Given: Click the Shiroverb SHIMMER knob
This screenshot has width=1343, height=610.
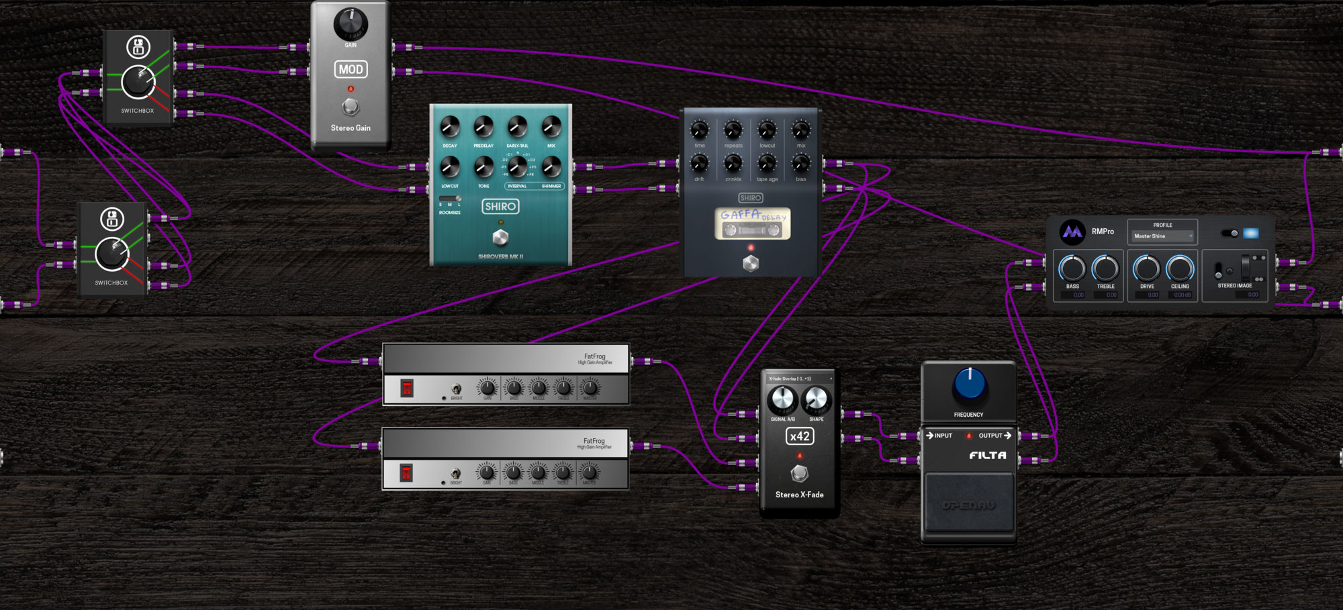Looking at the screenshot, I should [x=551, y=166].
